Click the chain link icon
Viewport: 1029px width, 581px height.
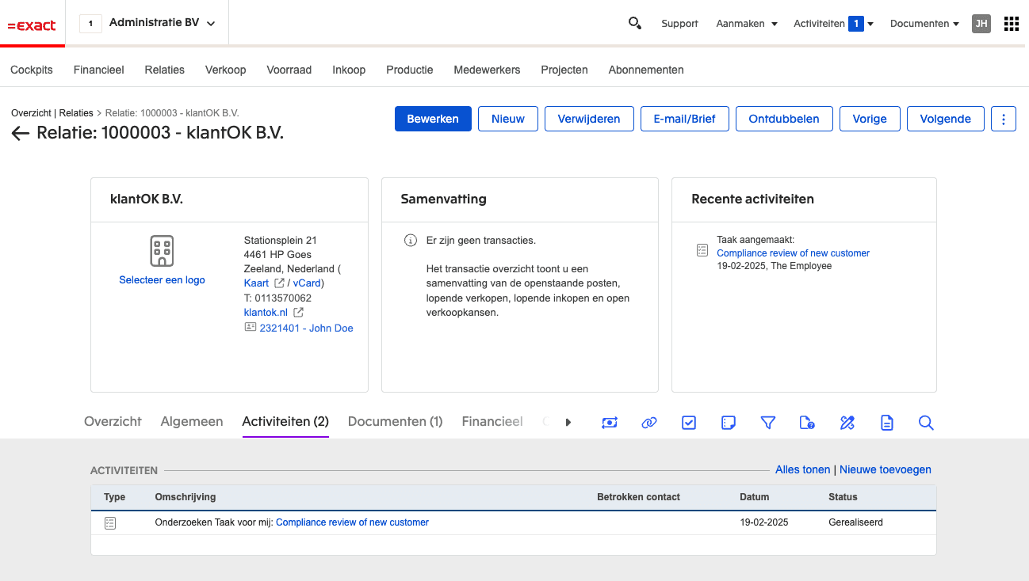click(x=649, y=423)
